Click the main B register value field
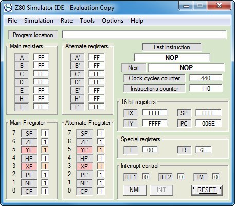Viewport: 235px width, 206px height. point(41,65)
